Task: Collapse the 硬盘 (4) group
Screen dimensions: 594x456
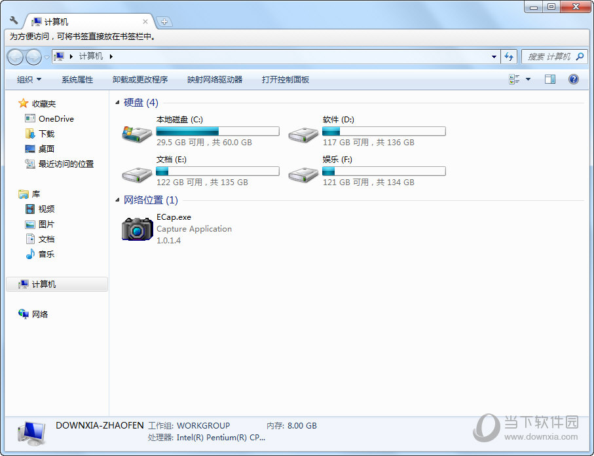Action: 117,103
